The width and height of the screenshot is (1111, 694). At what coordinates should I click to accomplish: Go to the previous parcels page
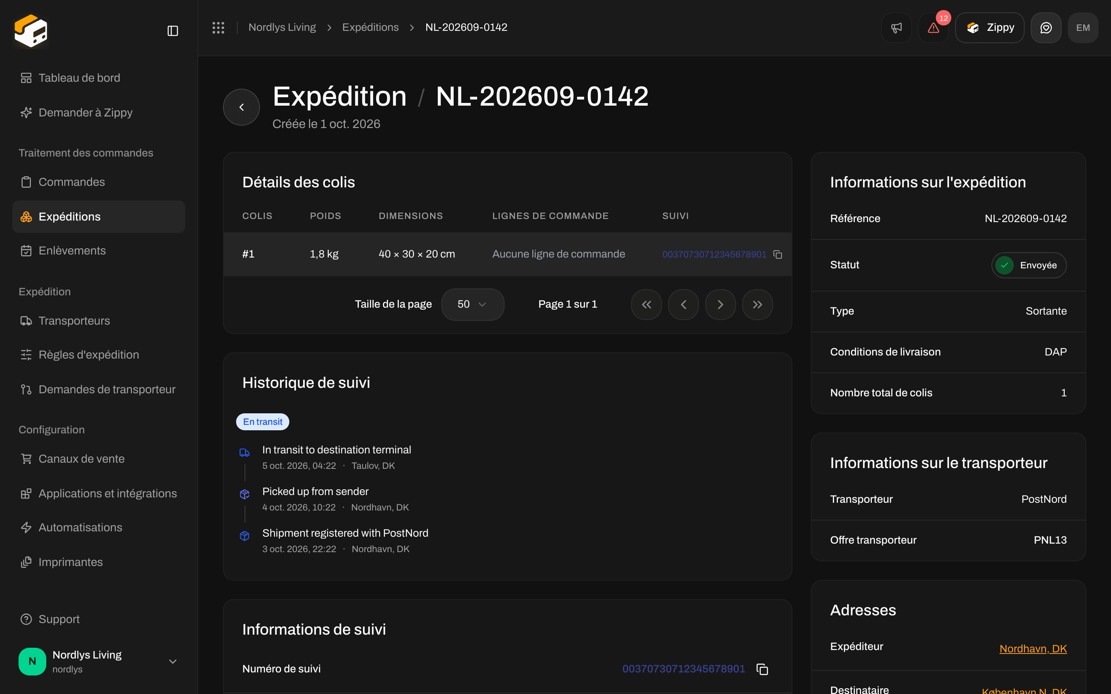pyautogui.click(x=684, y=304)
